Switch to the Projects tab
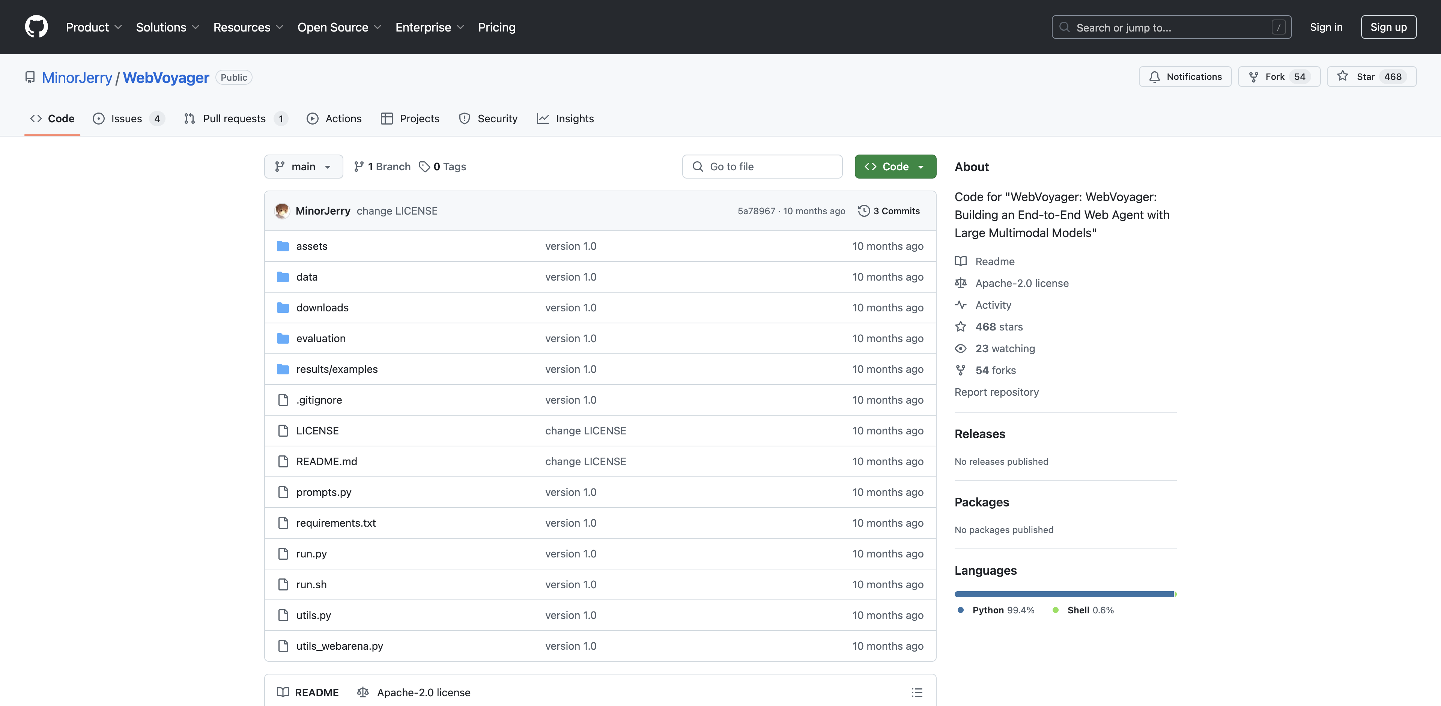This screenshot has height=706, width=1441. pos(409,119)
